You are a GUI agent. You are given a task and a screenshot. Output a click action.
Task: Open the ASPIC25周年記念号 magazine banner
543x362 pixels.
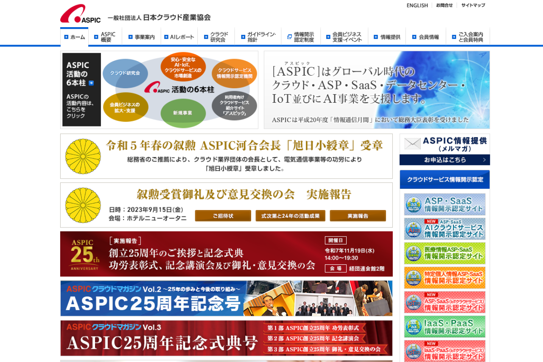[x=226, y=298]
